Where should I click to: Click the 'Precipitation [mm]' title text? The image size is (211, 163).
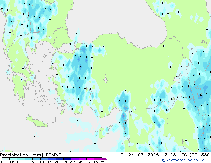point(22,155)
